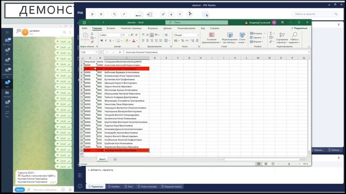Click the Excel account avatar icon
The height and width of the screenshot is (194, 346).
(x=274, y=23)
